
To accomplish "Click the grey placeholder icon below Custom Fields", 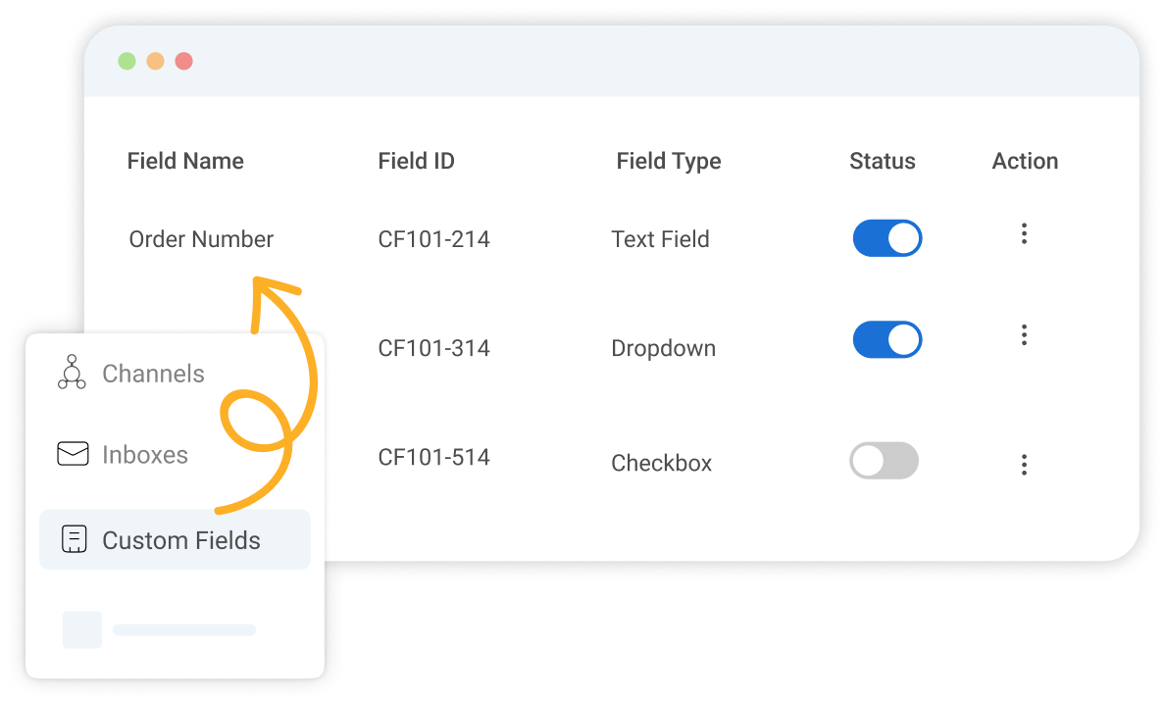I will coord(82,629).
